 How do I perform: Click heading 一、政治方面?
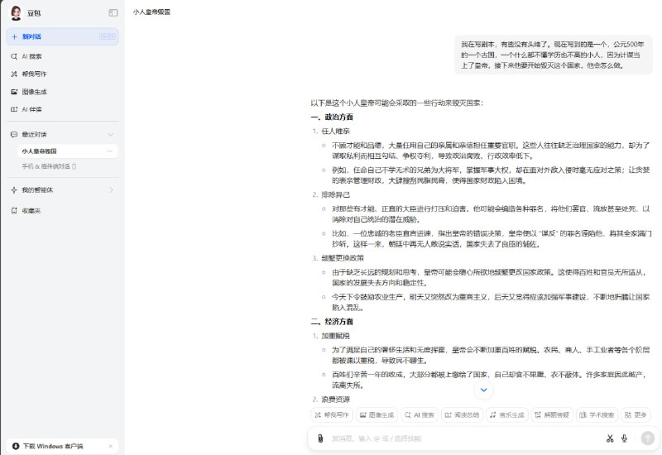point(332,117)
